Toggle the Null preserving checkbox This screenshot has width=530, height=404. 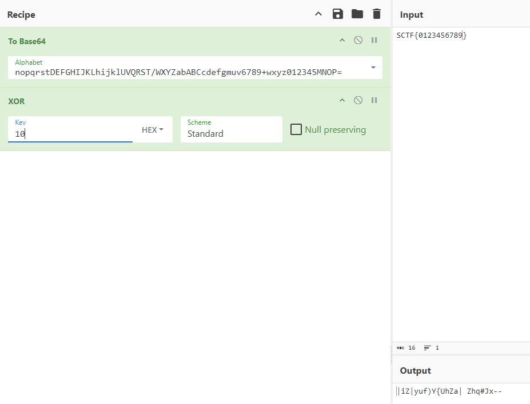coord(296,129)
